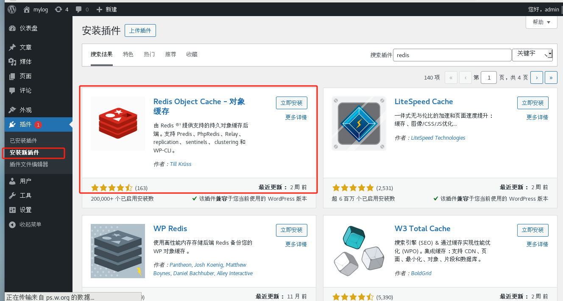Open author BoldGrid link
Viewport: 563px width, 301px height.
(421, 273)
